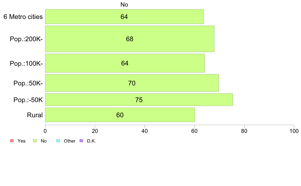The image size is (301, 186).
Task: Select the Pop.:50K- bar showing 70
Action: tap(132, 83)
